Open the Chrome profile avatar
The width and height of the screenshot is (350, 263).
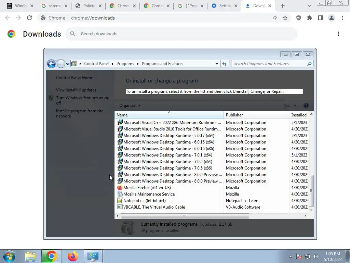[x=332, y=18]
